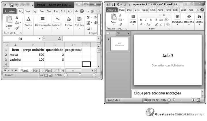Toggle Bold (N) in PowerPoint
Image resolution: width=207 pixels, height=121 pixels.
click(141, 20)
